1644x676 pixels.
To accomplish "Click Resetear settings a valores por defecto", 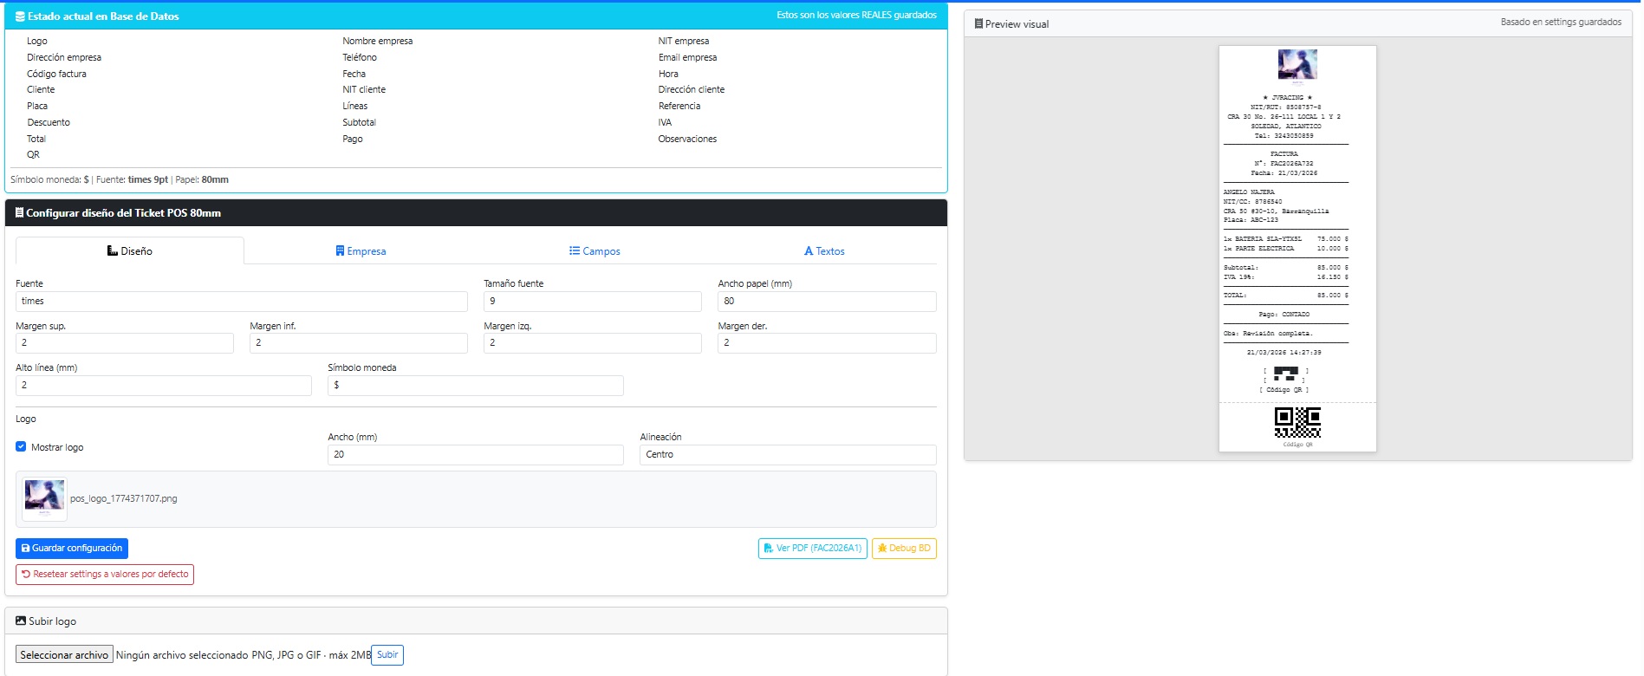I will pos(105,575).
